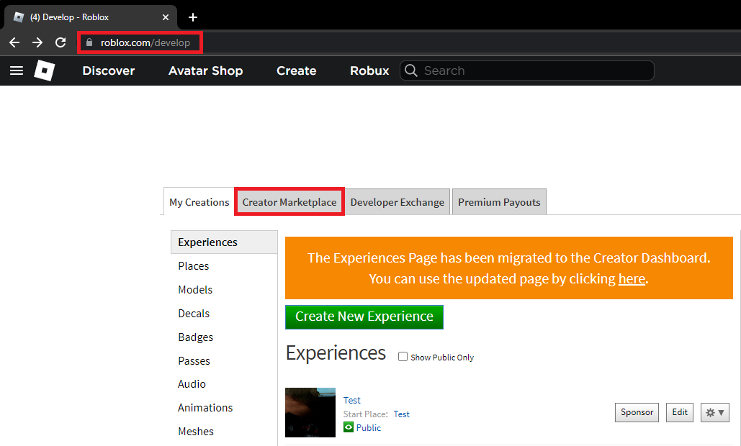Open the hamburger navigation menu
Viewport: 741px width, 446px height.
point(17,70)
